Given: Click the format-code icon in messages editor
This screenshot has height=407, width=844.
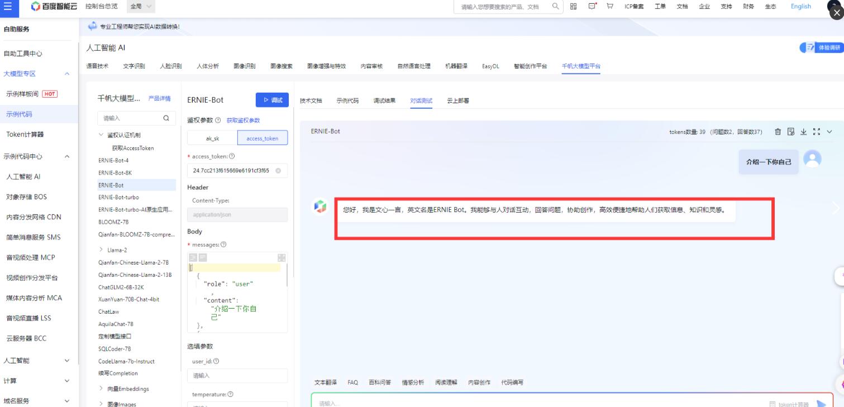Looking at the screenshot, I should pyautogui.click(x=193, y=257).
